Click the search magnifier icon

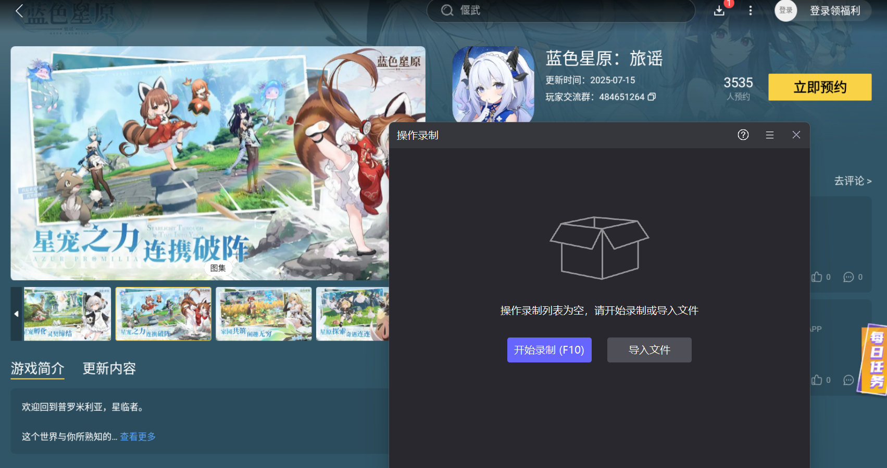click(x=447, y=10)
